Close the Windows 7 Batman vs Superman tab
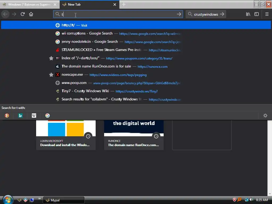The height and width of the screenshot is (204, 272). pos(55,5)
